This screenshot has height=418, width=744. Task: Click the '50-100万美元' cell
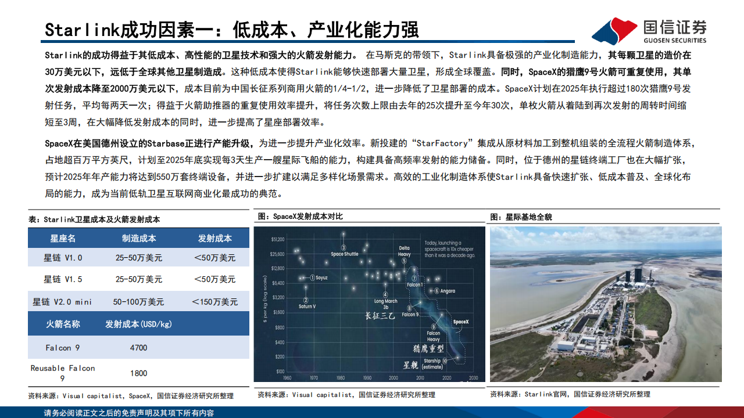(138, 302)
